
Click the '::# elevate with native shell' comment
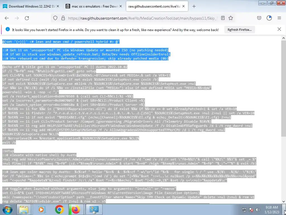tap(39, 155)
